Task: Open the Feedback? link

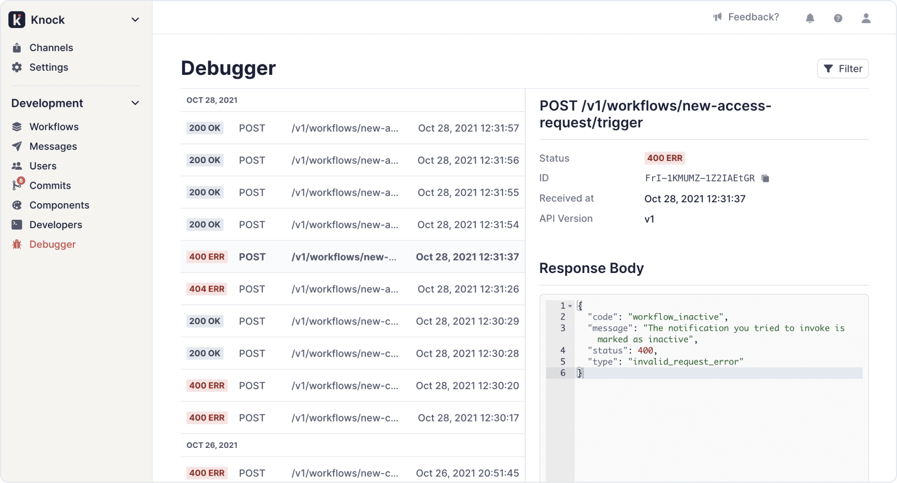Action: (753, 17)
